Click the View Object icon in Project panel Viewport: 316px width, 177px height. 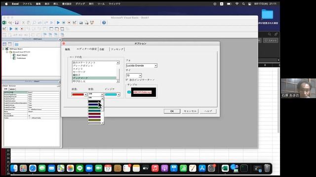[10, 44]
